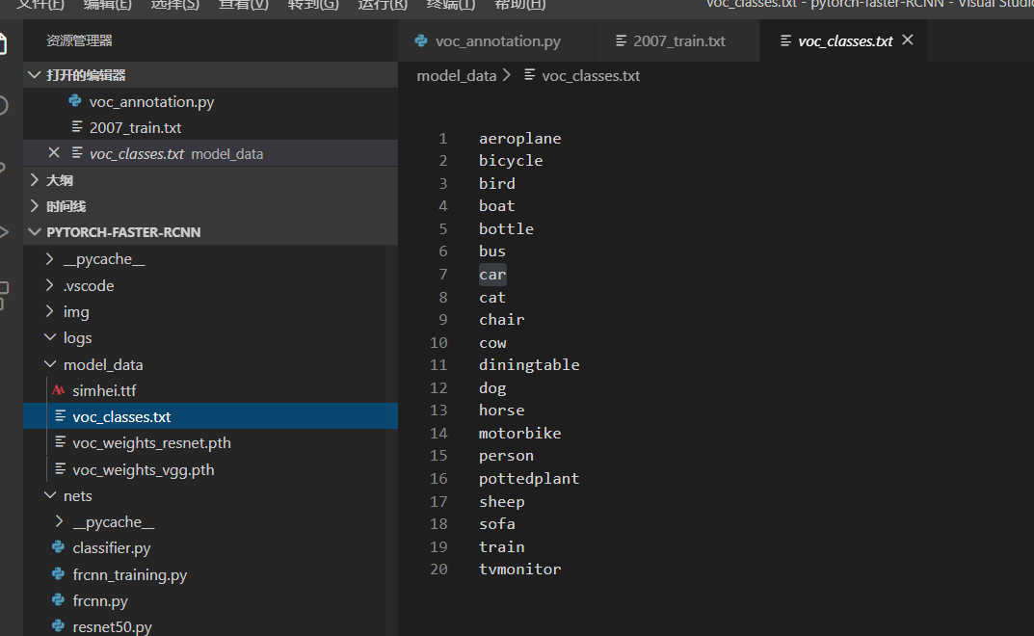Switch to the 2007_train.txt tab

(x=678, y=40)
